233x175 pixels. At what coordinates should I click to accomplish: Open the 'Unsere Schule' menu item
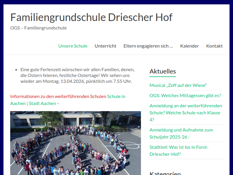[73, 46]
